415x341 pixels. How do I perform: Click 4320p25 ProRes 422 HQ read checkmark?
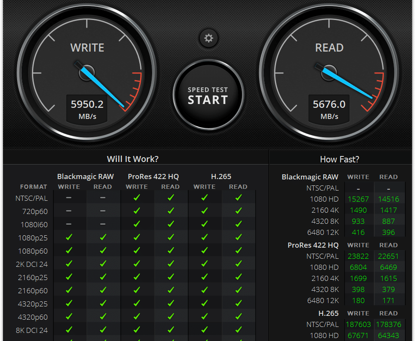coord(171,303)
